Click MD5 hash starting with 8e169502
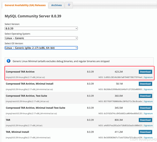 pos(123,137)
